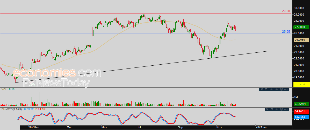The width and height of the screenshot is (310, 130).
Task: Click the Mar date on time axis
Action: click(69, 127)
